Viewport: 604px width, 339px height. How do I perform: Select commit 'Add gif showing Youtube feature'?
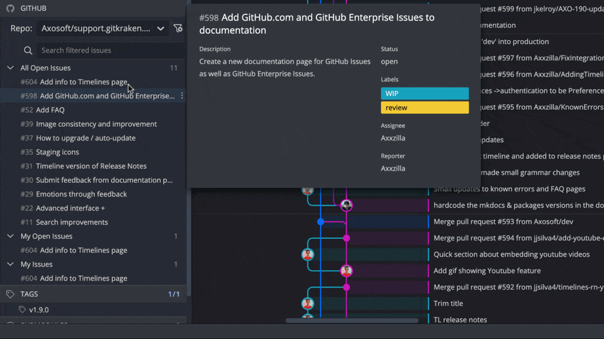(x=487, y=271)
